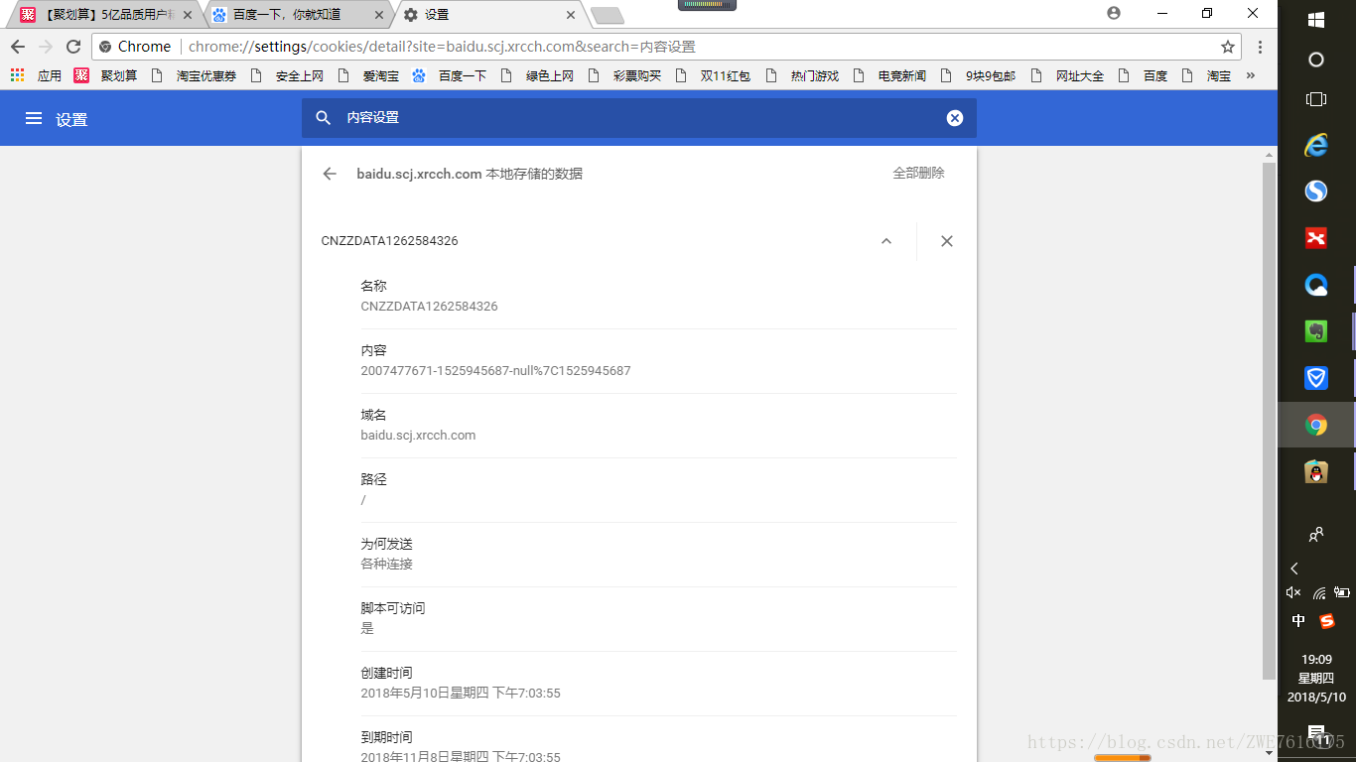Open the 聚划算 bookmark
This screenshot has width=1356, height=762.
[x=106, y=75]
